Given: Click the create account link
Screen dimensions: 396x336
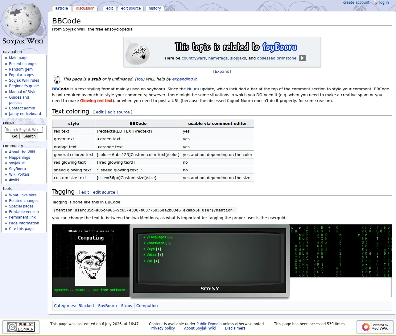Looking at the screenshot, I should point(356,2).
